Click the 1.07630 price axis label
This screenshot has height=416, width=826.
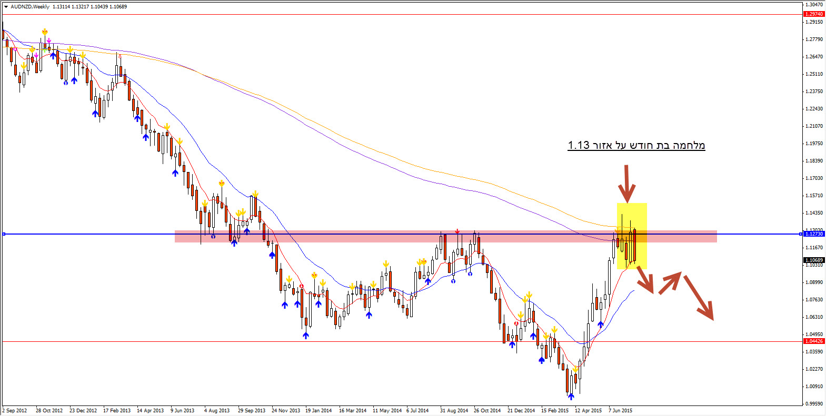[814, 299]
